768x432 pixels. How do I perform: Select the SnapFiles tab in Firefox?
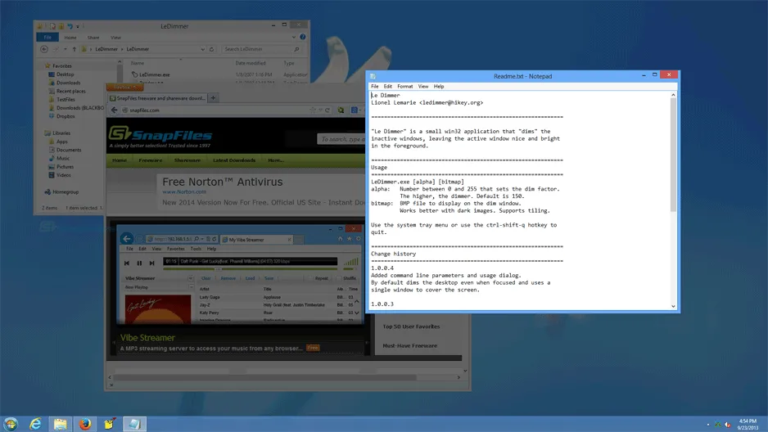click(158, 98)
